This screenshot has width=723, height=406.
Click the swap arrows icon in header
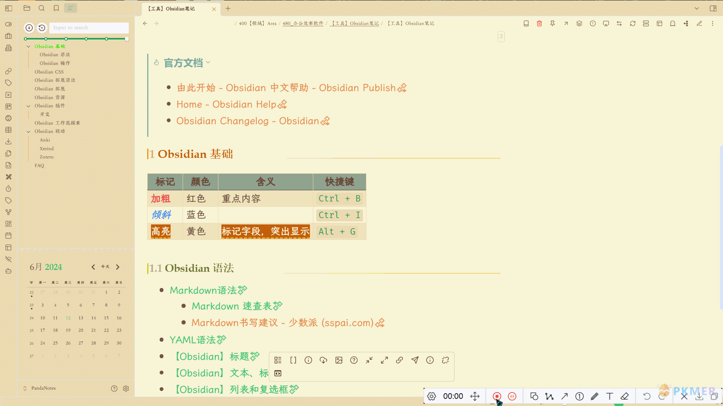pos(619,23)
